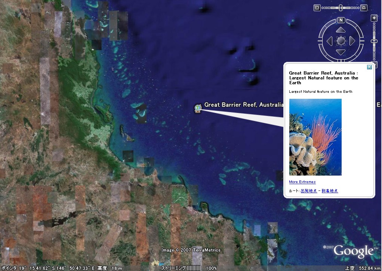
Task: Click the vertical zoom slider handle
Action: [374, 41]
